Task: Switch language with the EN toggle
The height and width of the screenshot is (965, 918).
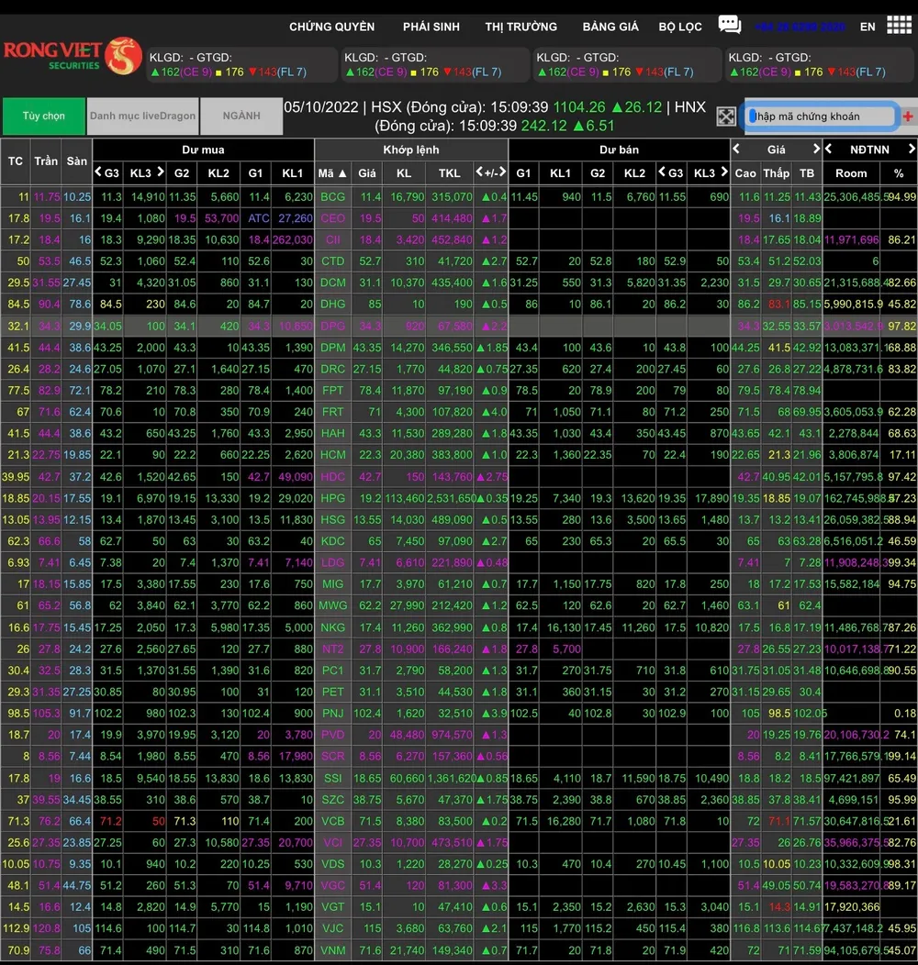Action: [x=868, y=27]
